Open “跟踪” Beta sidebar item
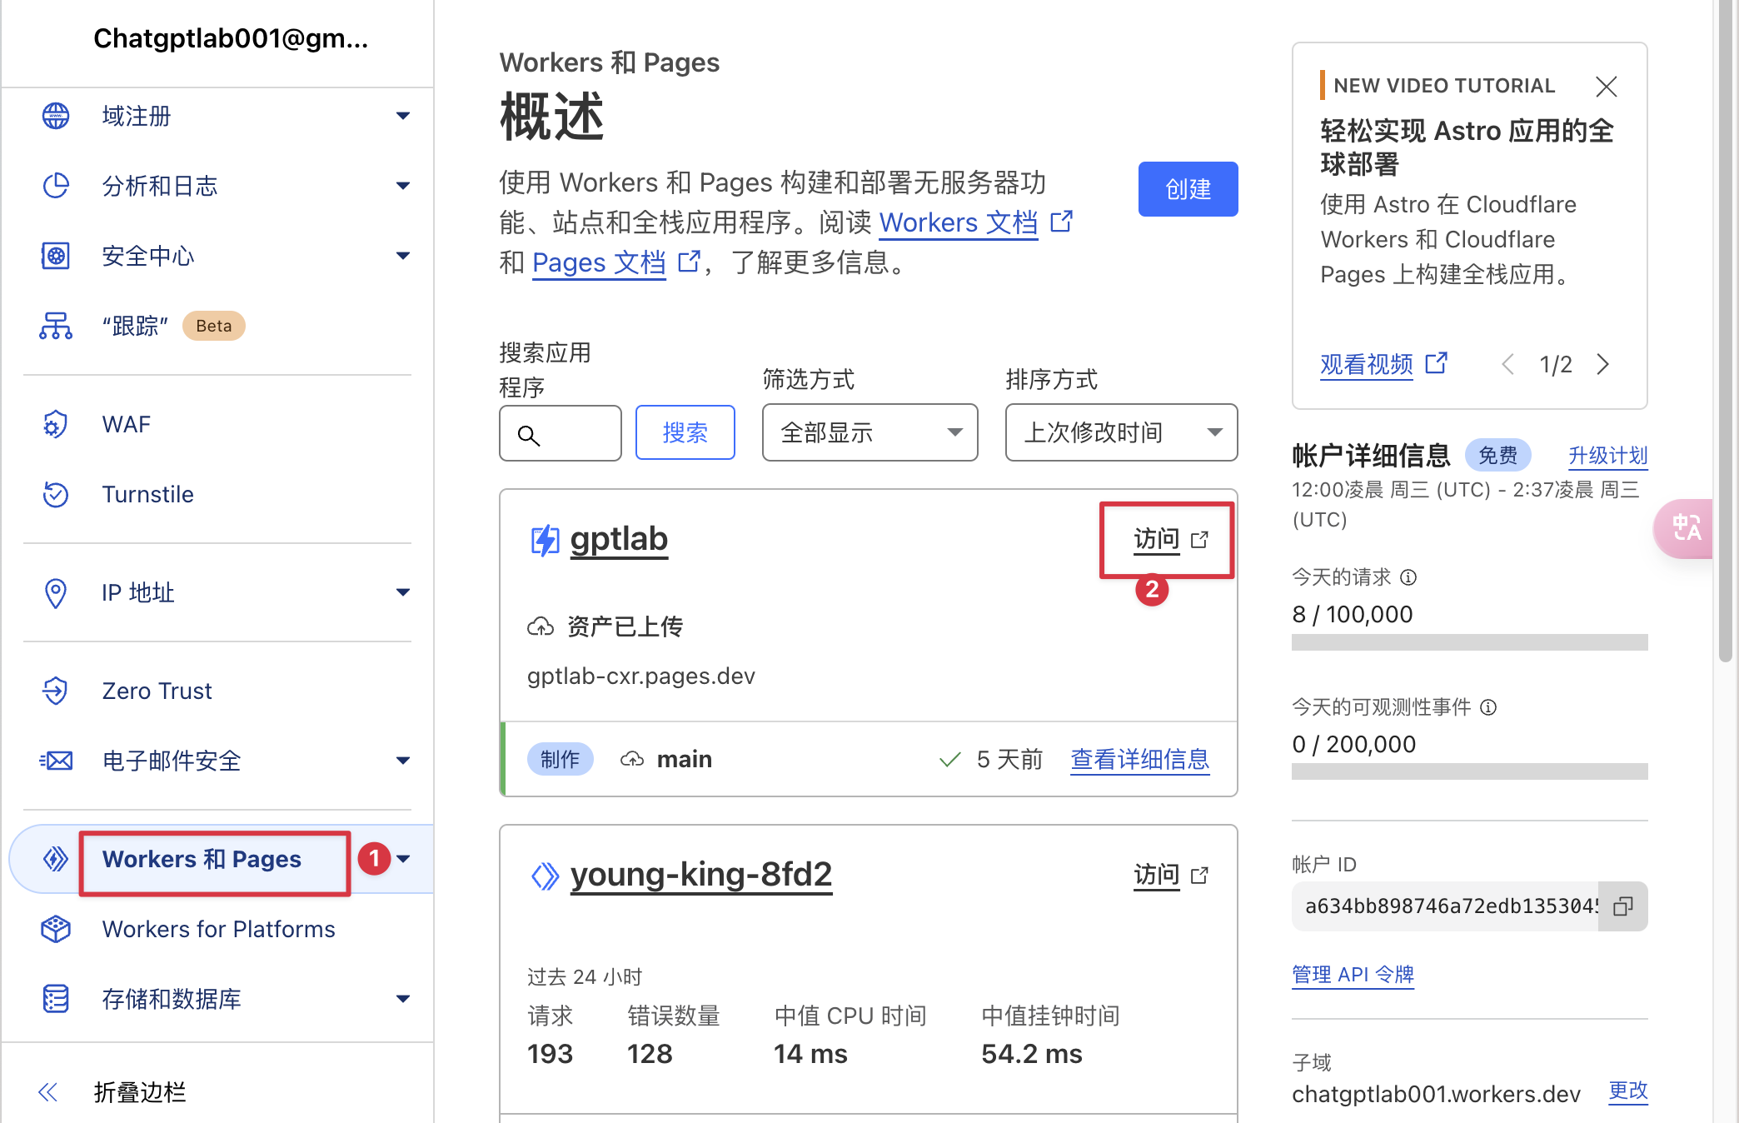 click(x=173, y=326)
